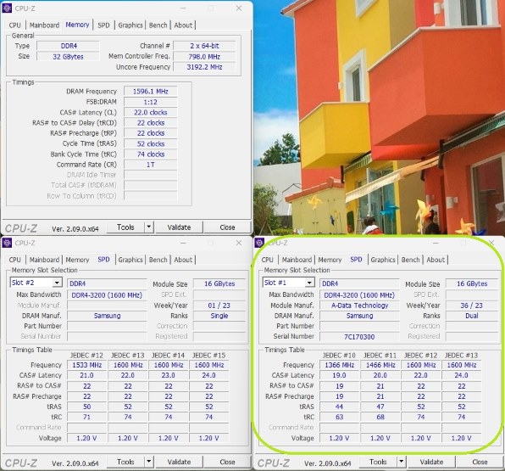Open the Slot #2 memory slot dropdown
Viewport: 505px width, 471px height.
57,283
